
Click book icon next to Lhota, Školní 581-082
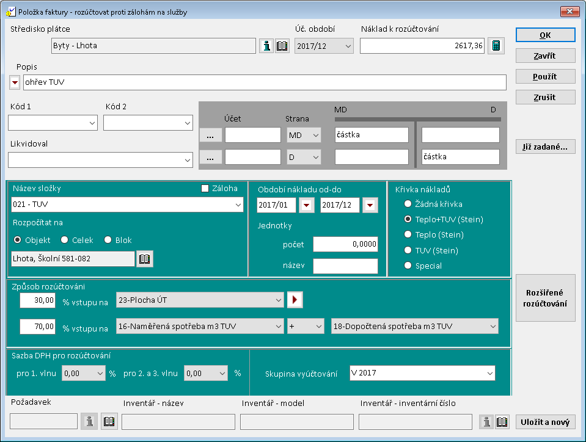[x=145, y=259]
